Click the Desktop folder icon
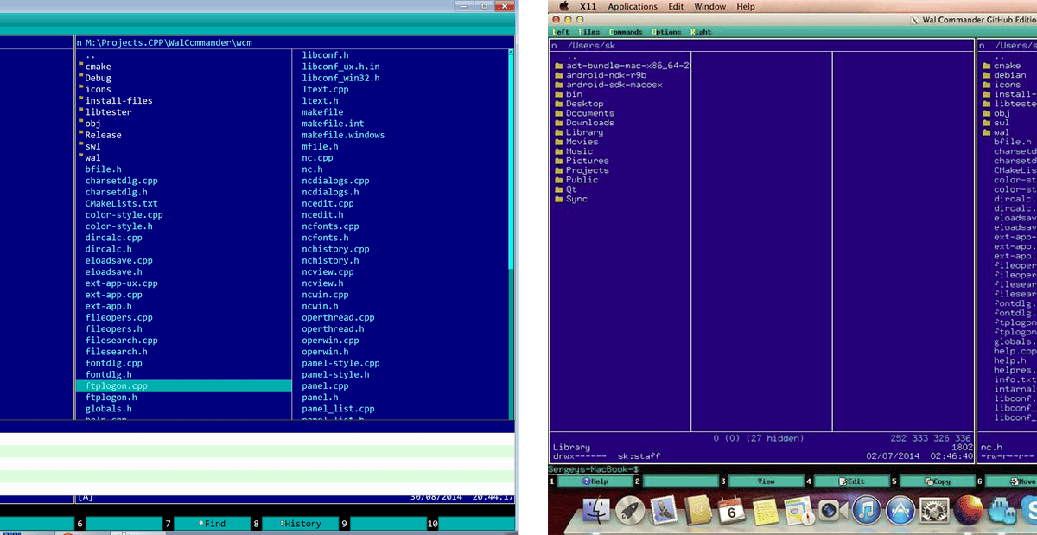 (559, 104)
